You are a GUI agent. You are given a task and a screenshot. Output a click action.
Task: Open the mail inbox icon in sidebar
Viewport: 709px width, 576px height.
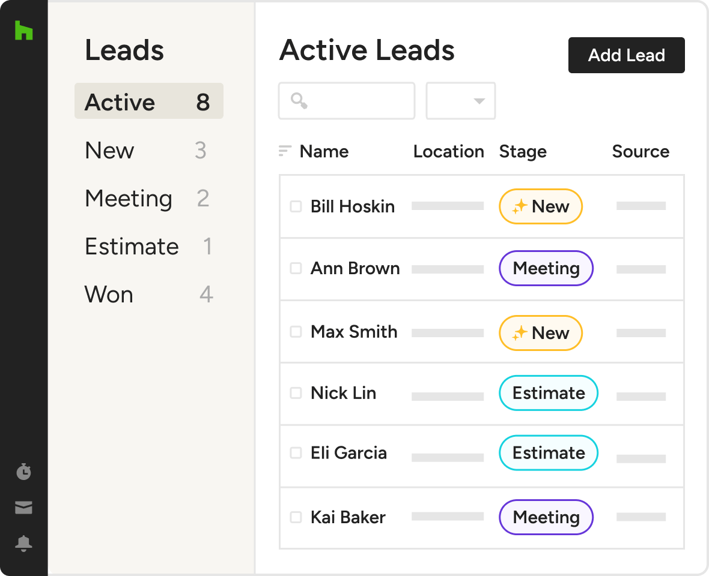(x=23, y=508)
